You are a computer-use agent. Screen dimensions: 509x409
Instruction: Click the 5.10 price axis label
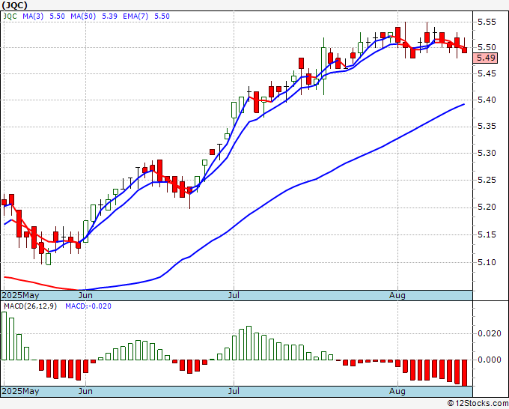coord(487,262)
